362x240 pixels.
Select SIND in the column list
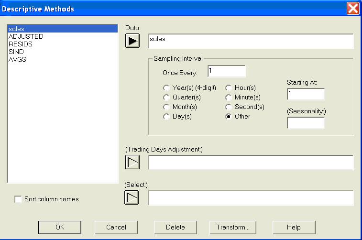tap(63, 52)
